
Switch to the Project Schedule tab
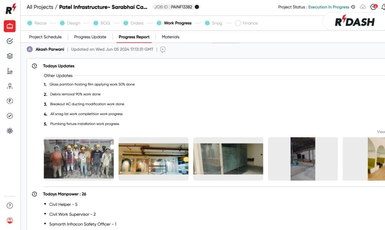coord(45,37)
